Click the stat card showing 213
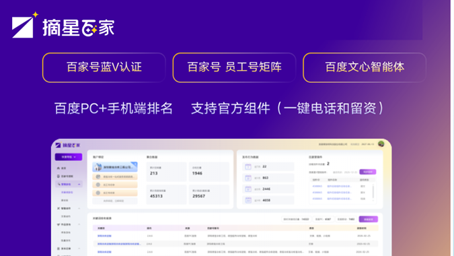The width and height of the screenshot is (454, 256). pyautogui.click(x=167, y=171)
